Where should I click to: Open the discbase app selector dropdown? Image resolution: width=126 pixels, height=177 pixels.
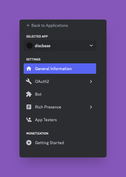coord(60,46)
